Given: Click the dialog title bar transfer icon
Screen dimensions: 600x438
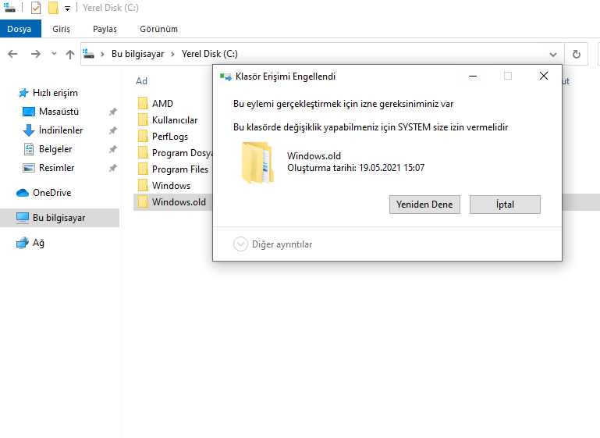Looking at the screenshot, I should click(x=225, y=77).
